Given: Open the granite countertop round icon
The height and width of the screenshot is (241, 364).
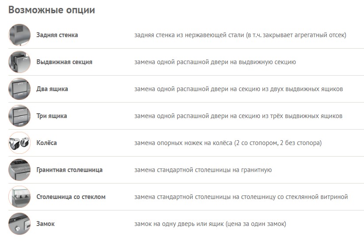Looking at the screenshot, I should coord(19,170).
